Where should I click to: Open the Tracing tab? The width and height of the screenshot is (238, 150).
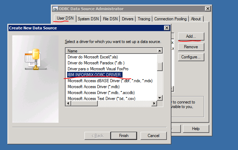pyautogui.click(x=144, y=19)
